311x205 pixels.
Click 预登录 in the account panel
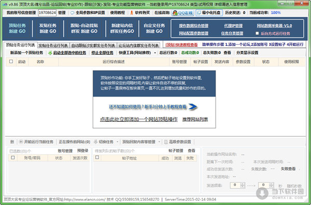click(x=82, y=151)
